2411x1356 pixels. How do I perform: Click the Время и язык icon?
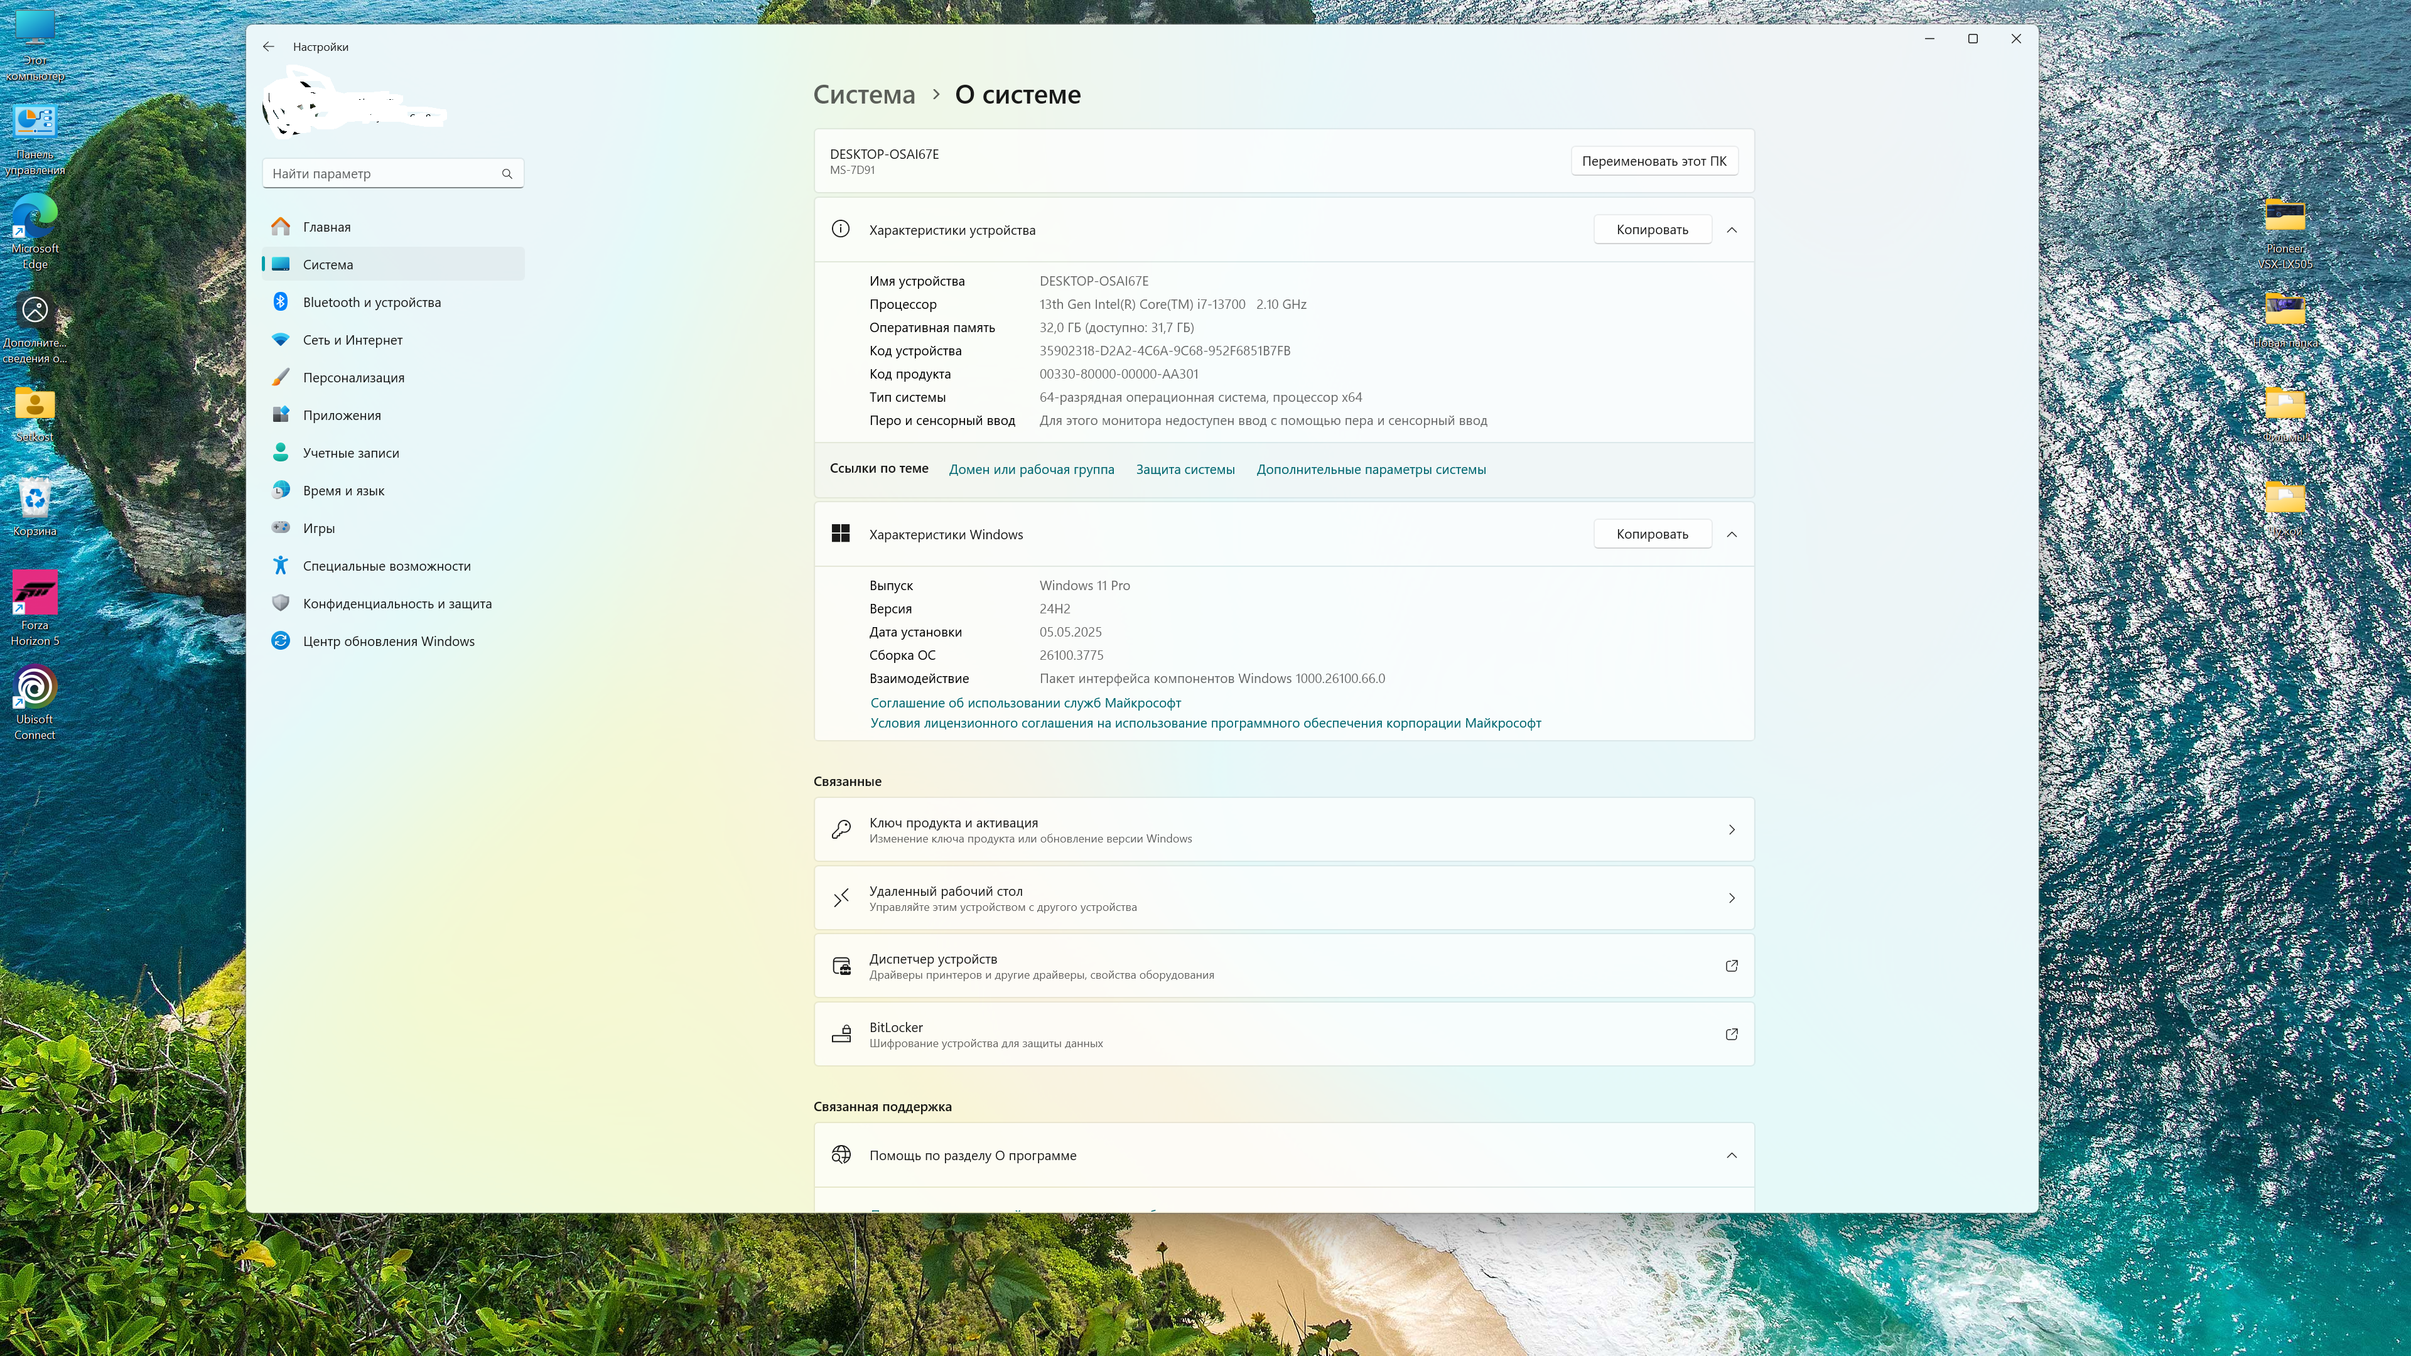281,490
